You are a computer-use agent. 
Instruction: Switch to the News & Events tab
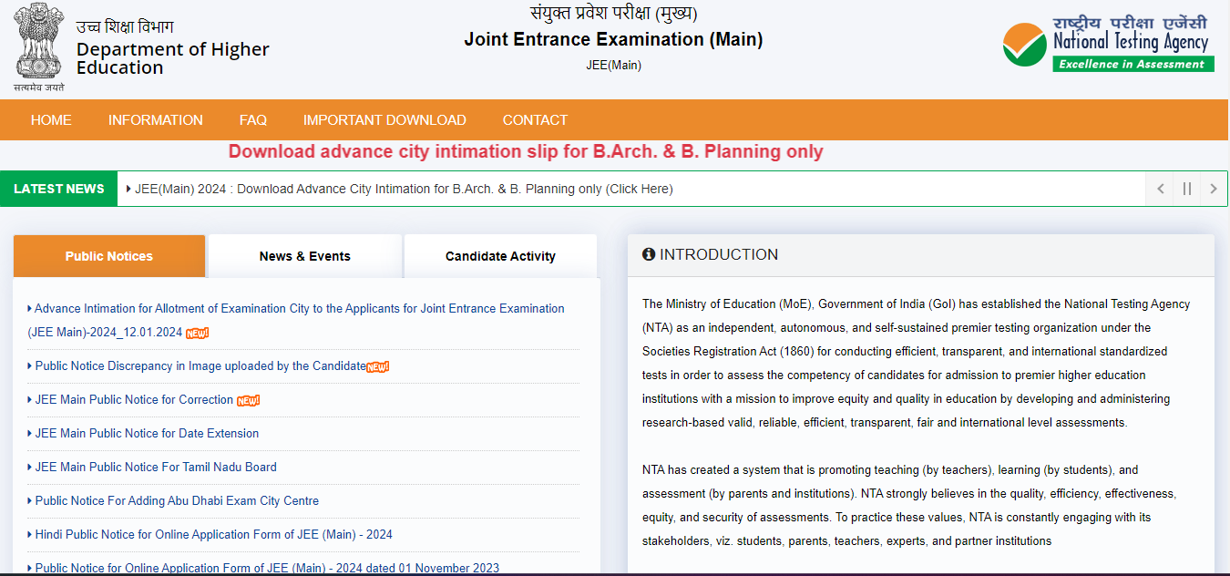[305, 256]
